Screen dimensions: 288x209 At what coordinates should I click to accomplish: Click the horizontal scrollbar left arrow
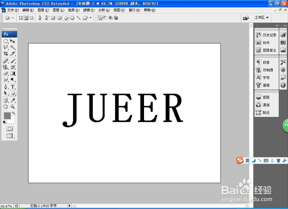(x=74, y=206)
